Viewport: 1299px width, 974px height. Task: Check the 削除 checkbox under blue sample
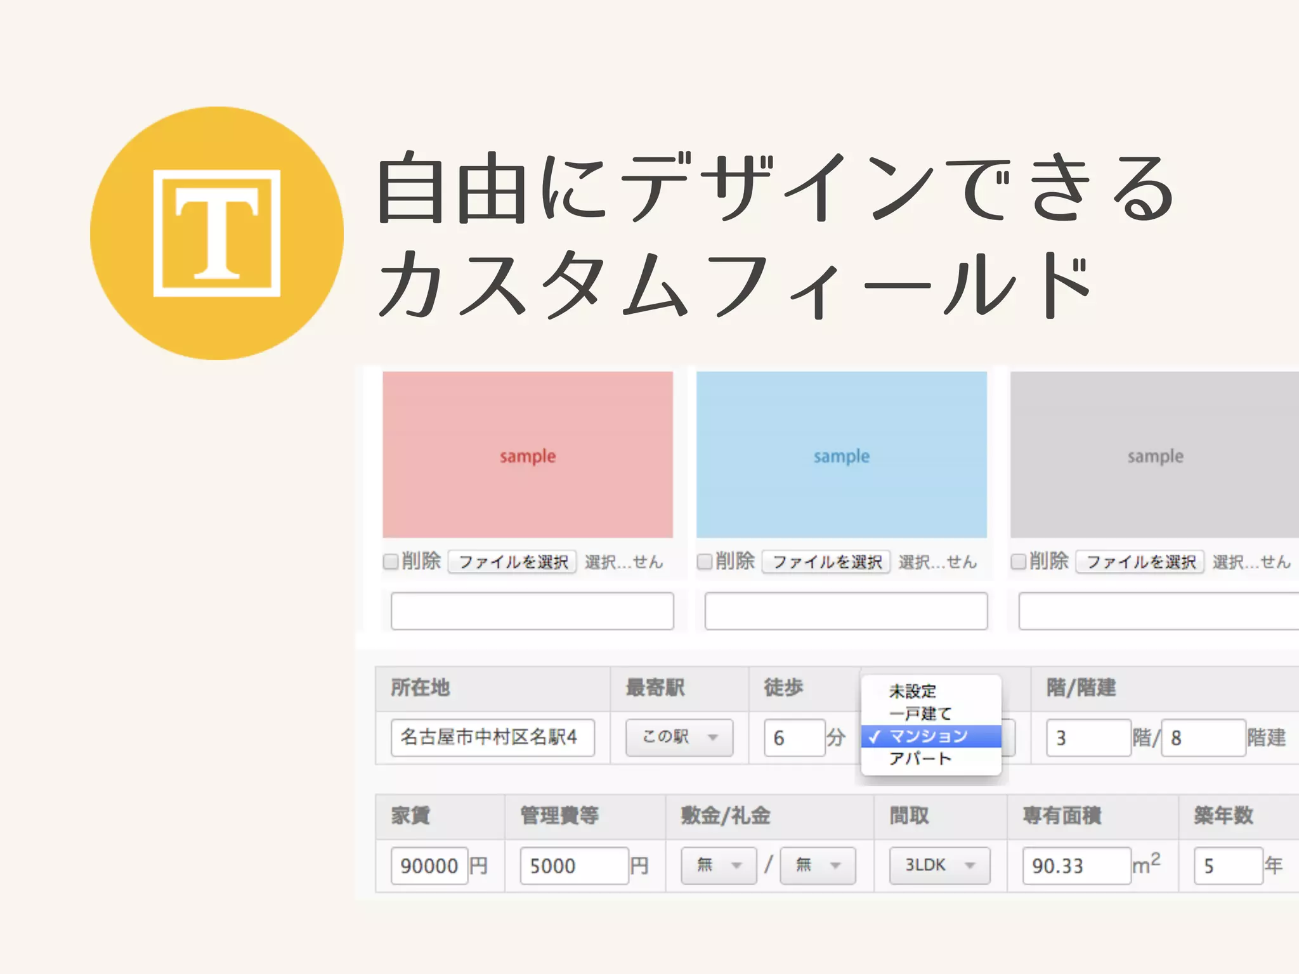[705, 561]
